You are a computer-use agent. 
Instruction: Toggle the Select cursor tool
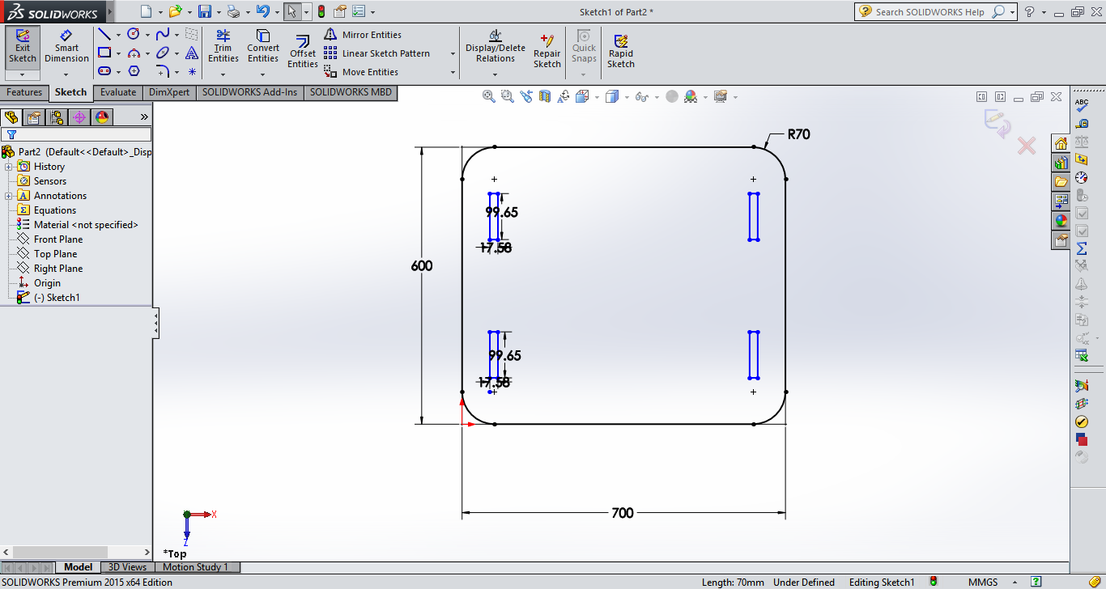coord(292,11)
